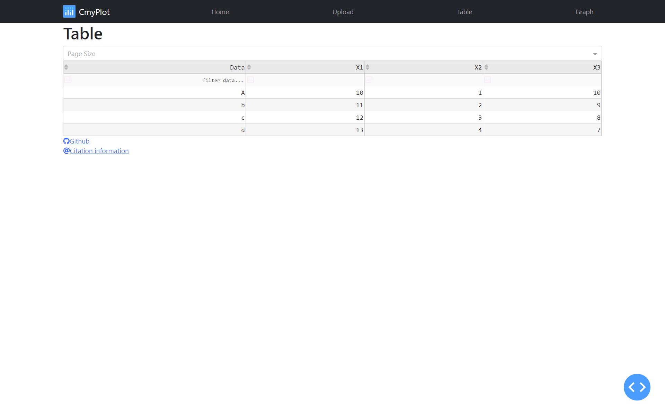
Task: Click the blue code arrows button
Action: (x=637, y=387)
